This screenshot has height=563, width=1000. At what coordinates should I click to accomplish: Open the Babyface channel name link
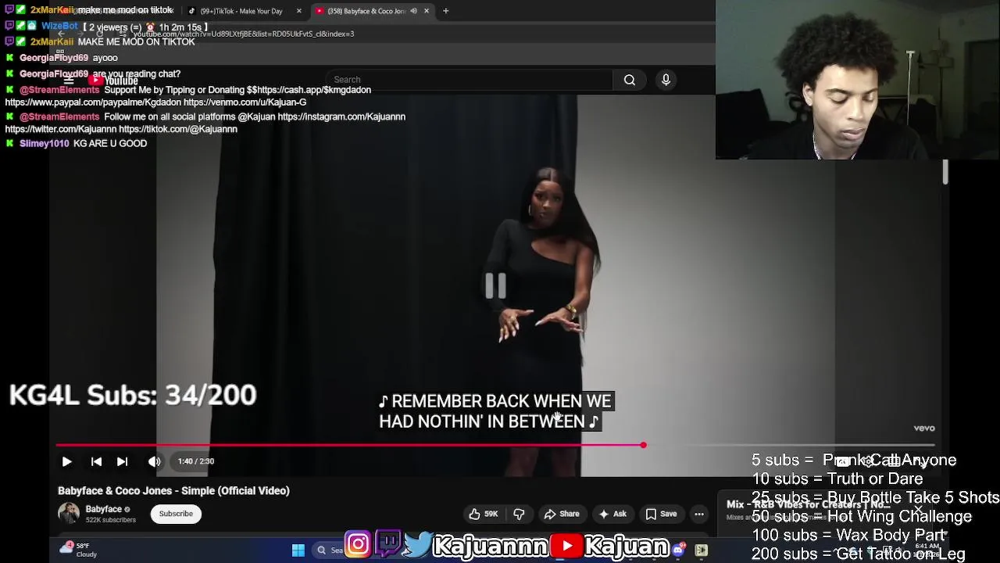104,509
